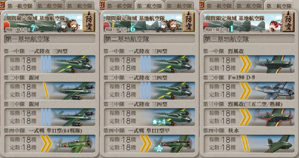Open first air base 第一中隊 一式陸攻 三四型 slot
Screen dimensions: 299x158
pos(50,64)
